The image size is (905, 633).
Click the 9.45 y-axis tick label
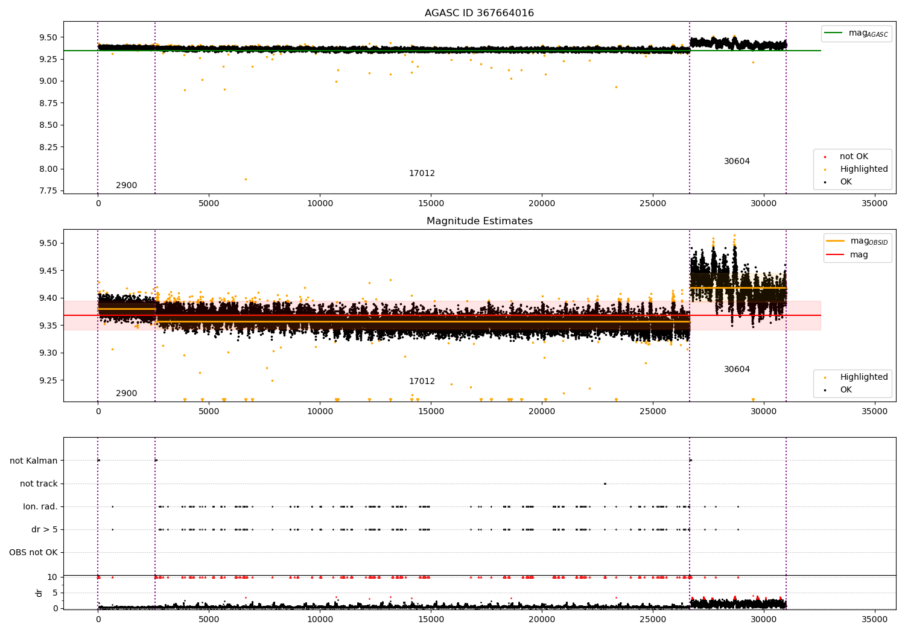(x=48, y=271)
